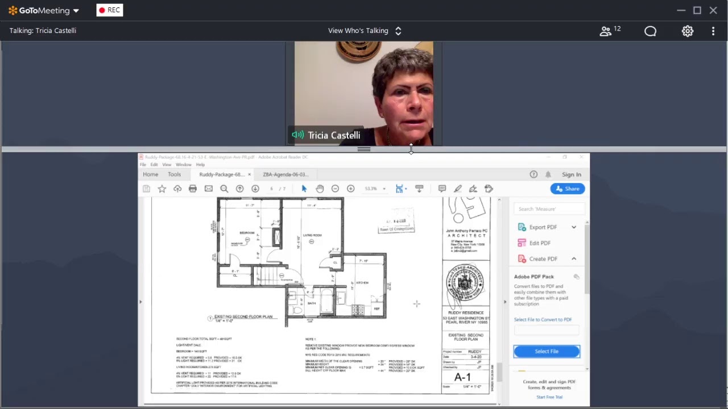This screenshot has height=409, width=728.
Task: Open the Edit menu in Acrobat
Action: coord(154,165)
